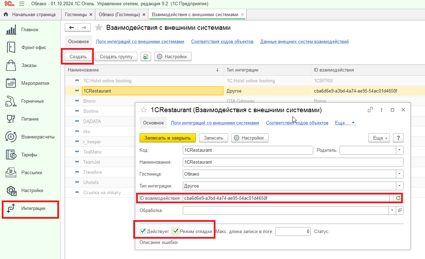Open Соответствия кодов объектов link on list page
Image resolution: width=425 pixels, height=259 pixels.
pyautogui.click(x=222, y=42)
